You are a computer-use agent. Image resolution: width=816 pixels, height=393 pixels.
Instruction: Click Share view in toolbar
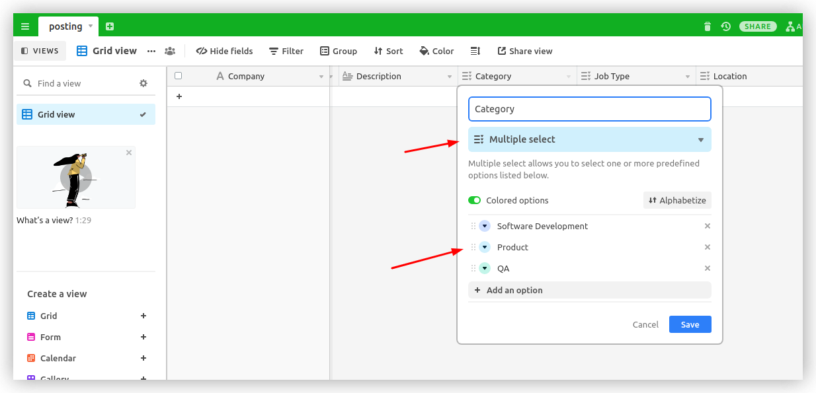(x=525, y=51)
